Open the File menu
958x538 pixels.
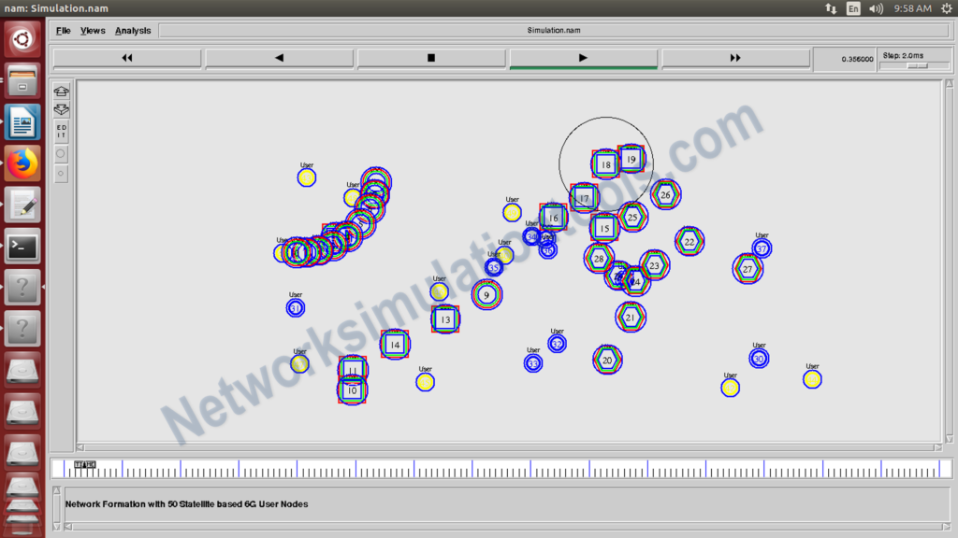click(62, 30)
